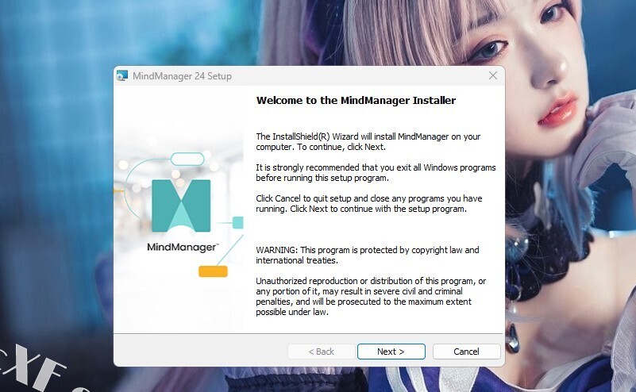Click the MindManager wordmark beneath the logo

183,248
